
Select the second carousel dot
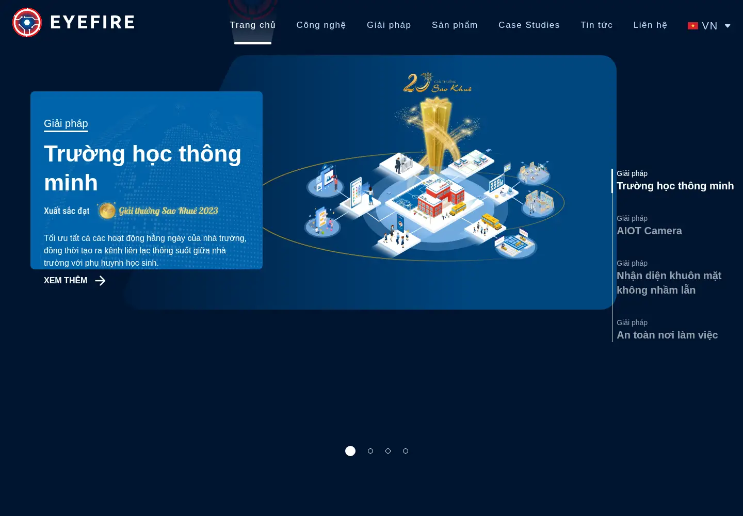point(370,451)
